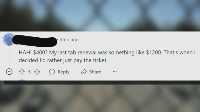
Task: Click the Share label text
Action: click(x=95, y=72)
